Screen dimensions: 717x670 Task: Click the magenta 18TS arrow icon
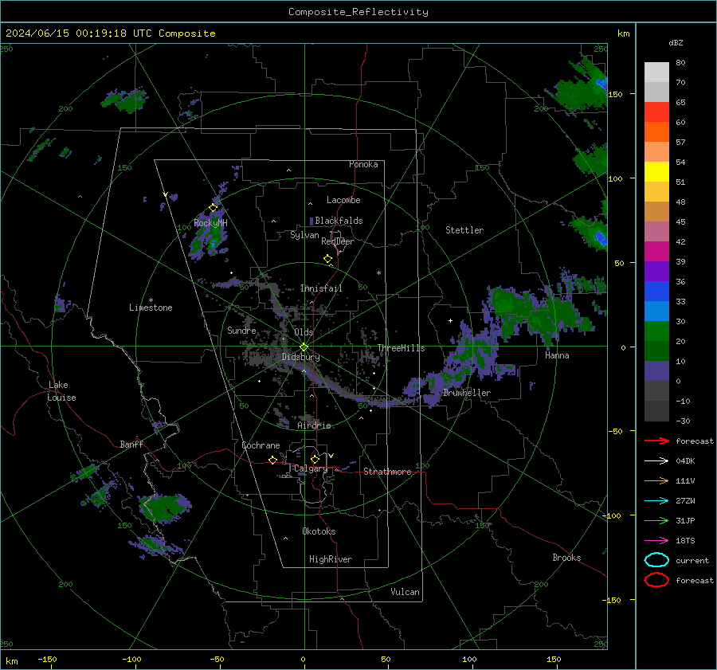pyautogui.click(x=656, y=541)
